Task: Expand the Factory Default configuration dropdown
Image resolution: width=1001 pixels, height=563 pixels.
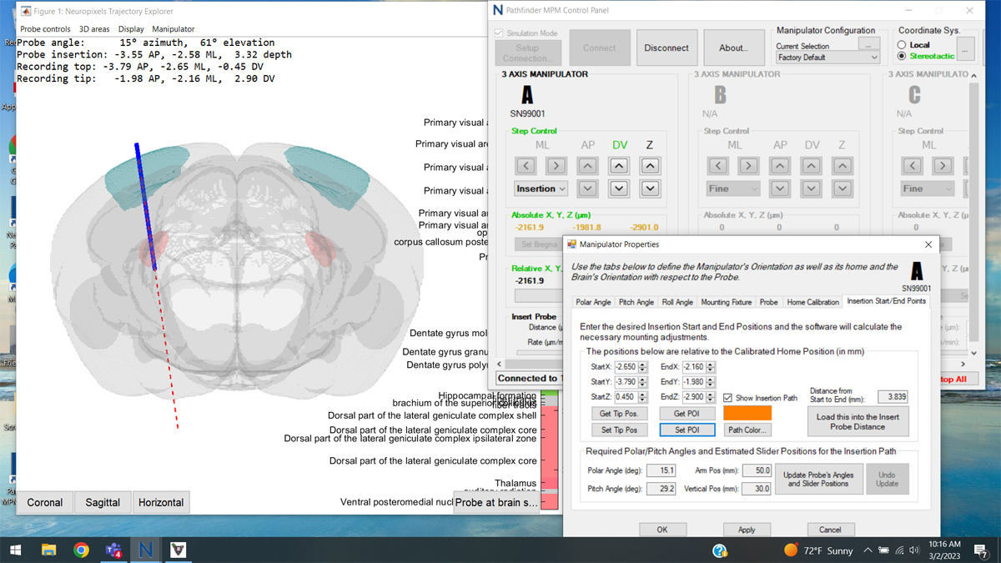Action: 827,58
